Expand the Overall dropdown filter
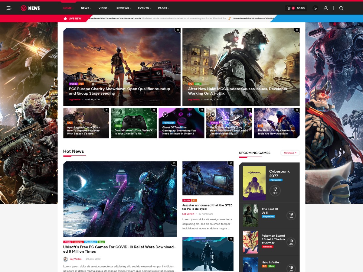Image resolution: width=363 pixels, height=272 pixels. 290,153
